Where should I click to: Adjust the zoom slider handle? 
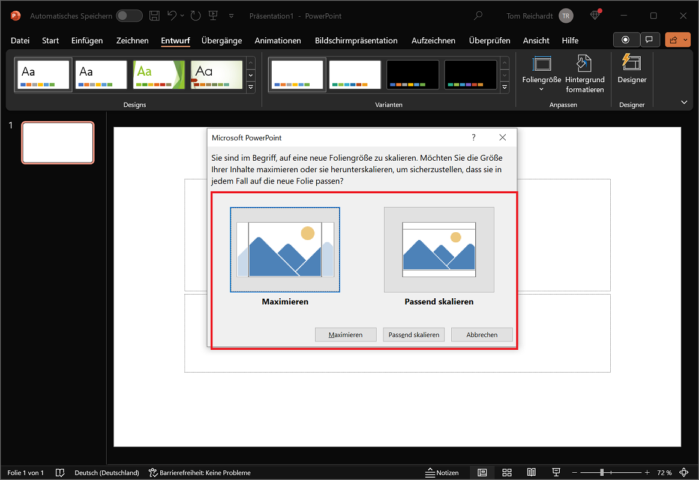click(x=602, y=472)
